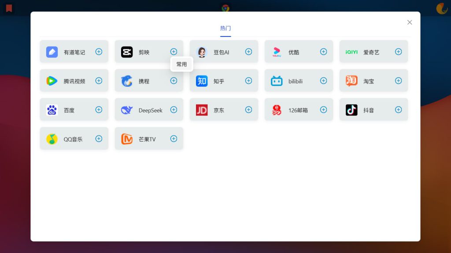Viewport: 451px width, 253px height.
Task: Select the 优酷 YOUKU icon
Action: (x=277, y=51)
